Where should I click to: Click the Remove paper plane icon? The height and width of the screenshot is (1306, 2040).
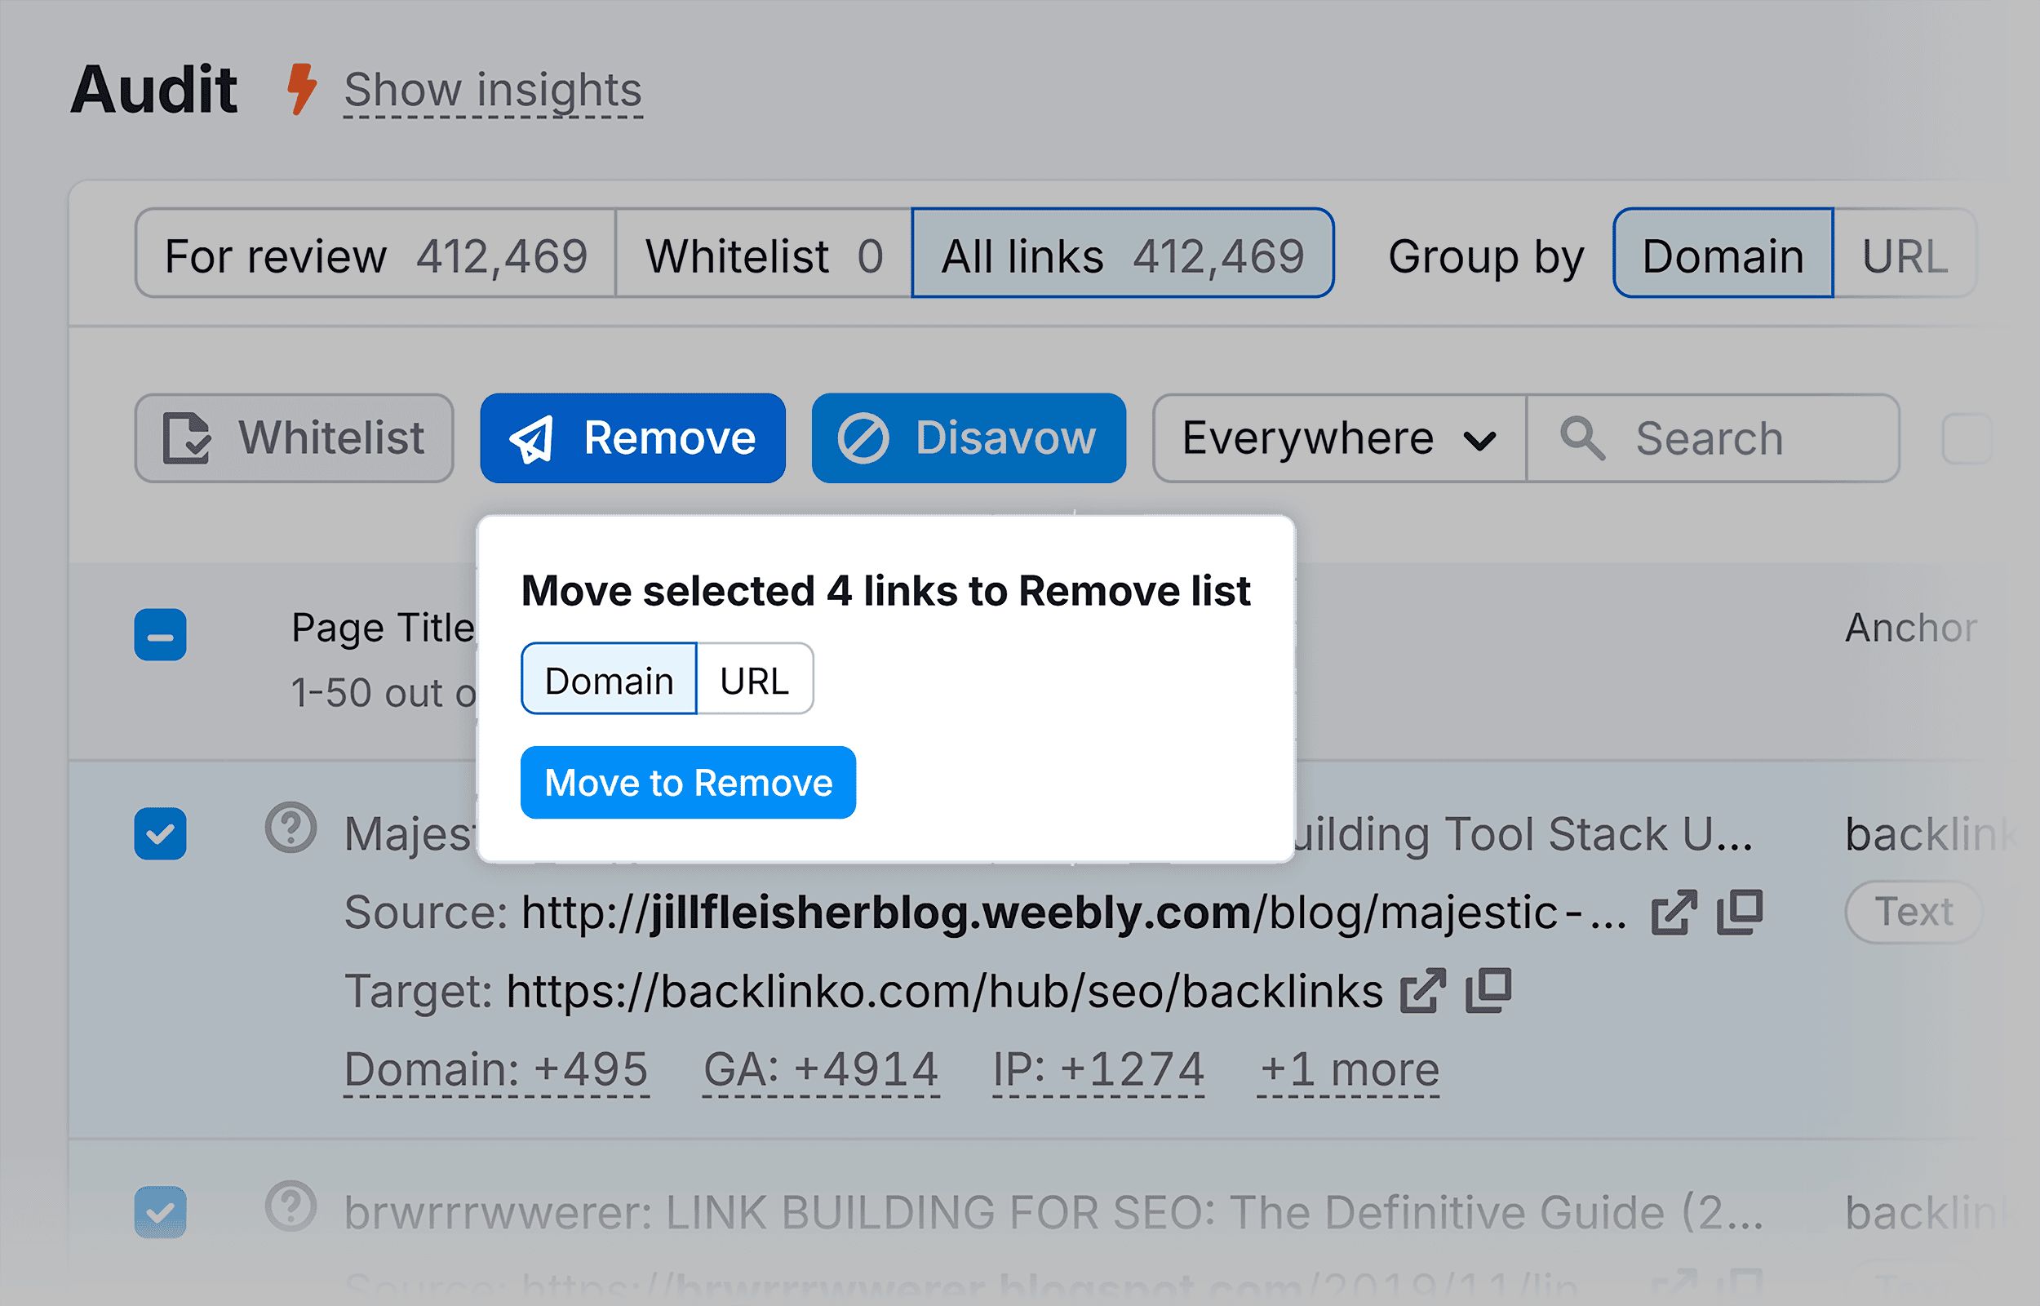pyautogui.click(x=533, y=438)
